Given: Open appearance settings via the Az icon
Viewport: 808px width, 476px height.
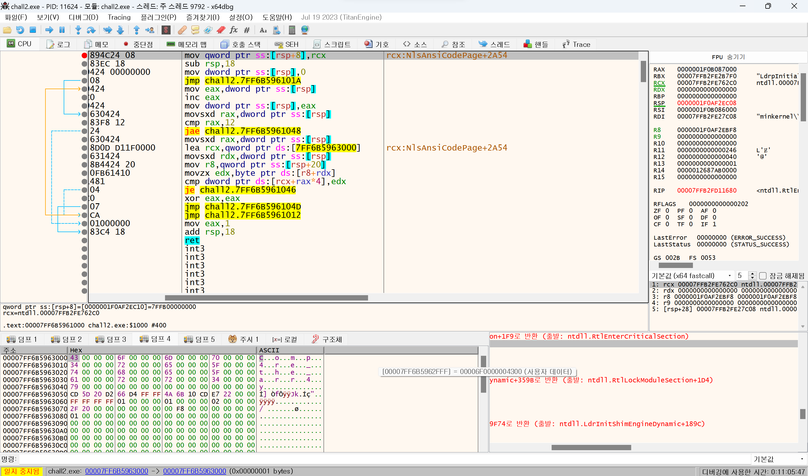Looking at the screenshot, I should tap(263, 30).
